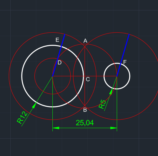Click point label C near center line
158x156 pixels.
[x=88, y=79]
